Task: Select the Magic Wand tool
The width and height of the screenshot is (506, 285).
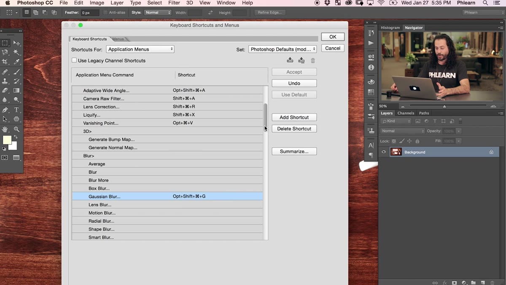Action: tap(16, 52)
